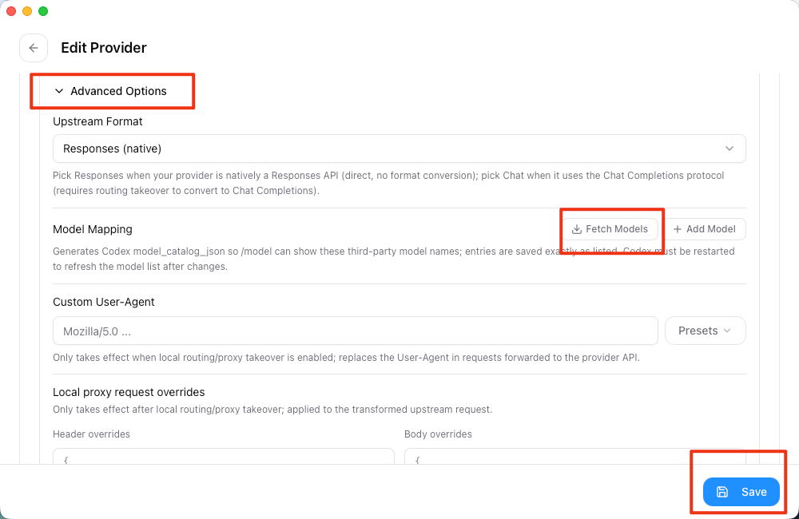Click the plus icon on Add Model
The width and height of the screenshot is (799, 519).
point(678,229)
